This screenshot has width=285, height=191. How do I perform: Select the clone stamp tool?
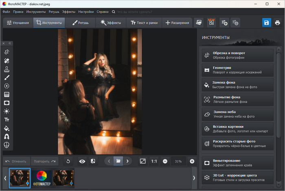7,69
